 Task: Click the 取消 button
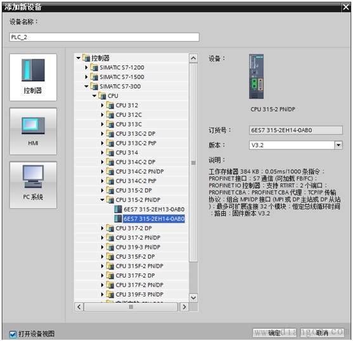tap(322, 333)
